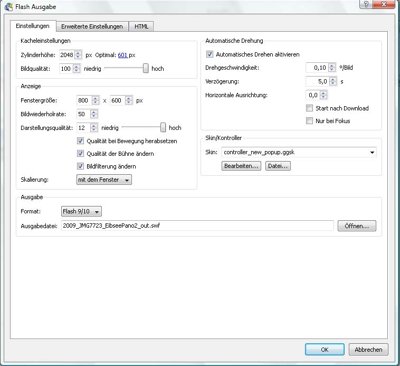The width and height of the screenshot is (400, 366).
Task: Open the HTML tab
Action: 141,26
